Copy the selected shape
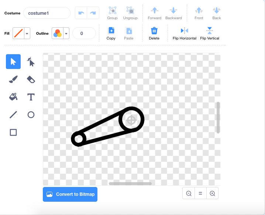The width and height of the screenshot is (265, 215). (x=111, y=34)
